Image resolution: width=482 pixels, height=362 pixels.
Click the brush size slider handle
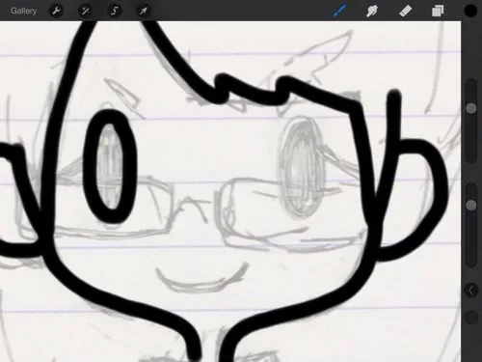click(471, 108)
